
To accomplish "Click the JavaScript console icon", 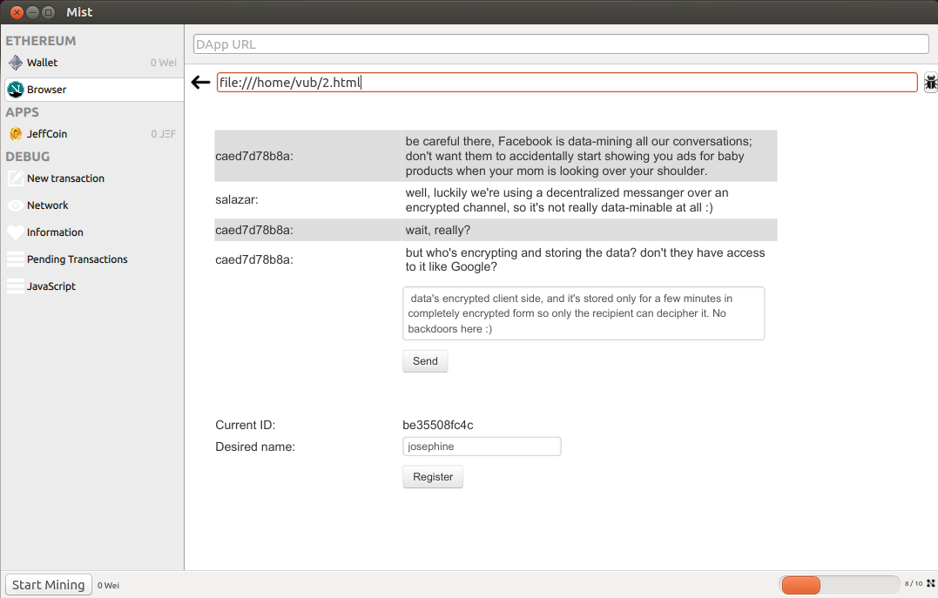I will pyautogui.click(x=15, y=286).
